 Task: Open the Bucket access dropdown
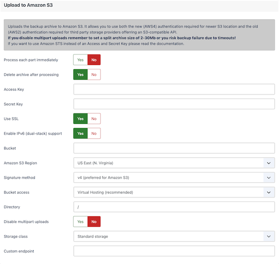tap(174, 192)
